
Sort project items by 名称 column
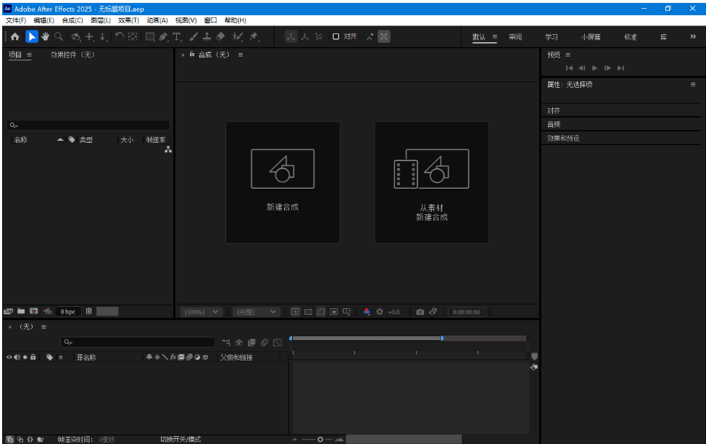coord(21,140)
